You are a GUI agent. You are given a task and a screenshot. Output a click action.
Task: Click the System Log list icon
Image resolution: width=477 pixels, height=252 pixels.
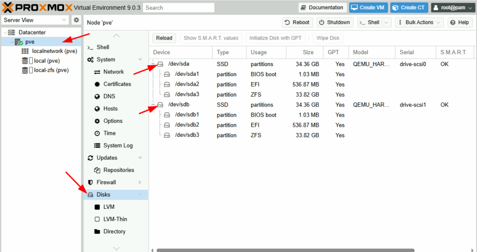click(x=97, y=146)
